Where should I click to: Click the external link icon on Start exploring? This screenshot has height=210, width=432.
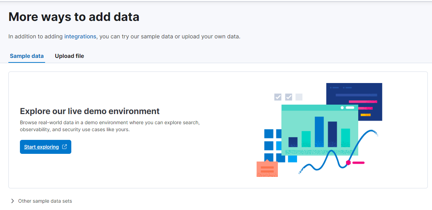click(64, 147)
